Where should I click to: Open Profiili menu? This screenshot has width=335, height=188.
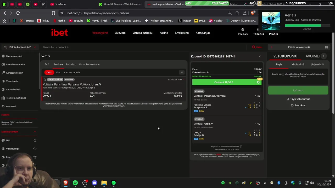(273, 34)
